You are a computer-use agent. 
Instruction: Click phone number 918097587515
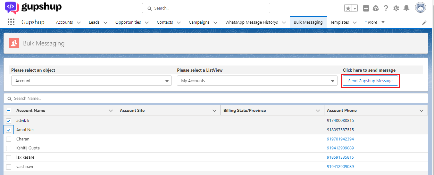click(x=340, y=130)
